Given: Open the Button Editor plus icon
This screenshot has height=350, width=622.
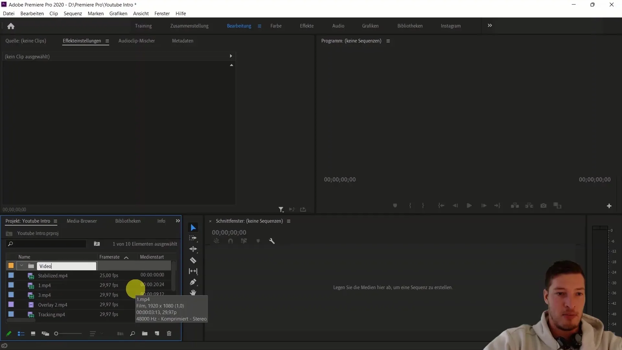Looking at the screenshot, I should coord(609,206).
